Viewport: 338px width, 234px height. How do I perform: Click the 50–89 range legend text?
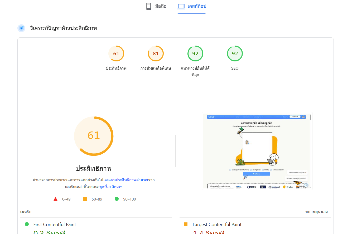click(x=97, y=199)
